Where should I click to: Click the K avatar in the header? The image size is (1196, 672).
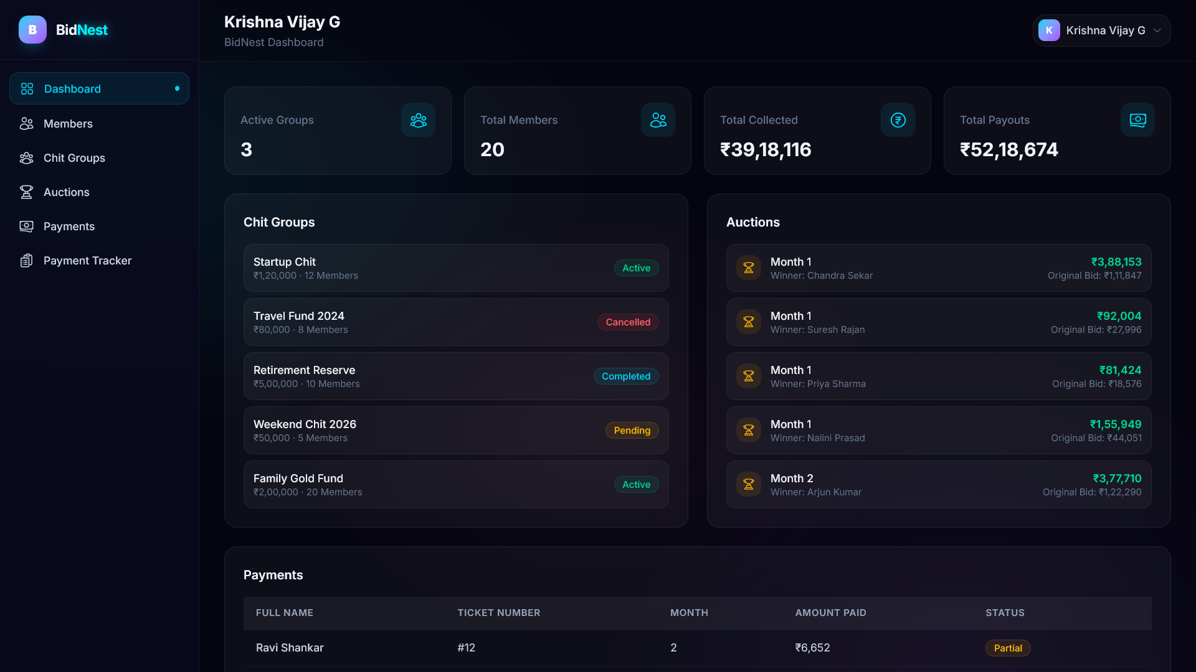point(1049,30)
